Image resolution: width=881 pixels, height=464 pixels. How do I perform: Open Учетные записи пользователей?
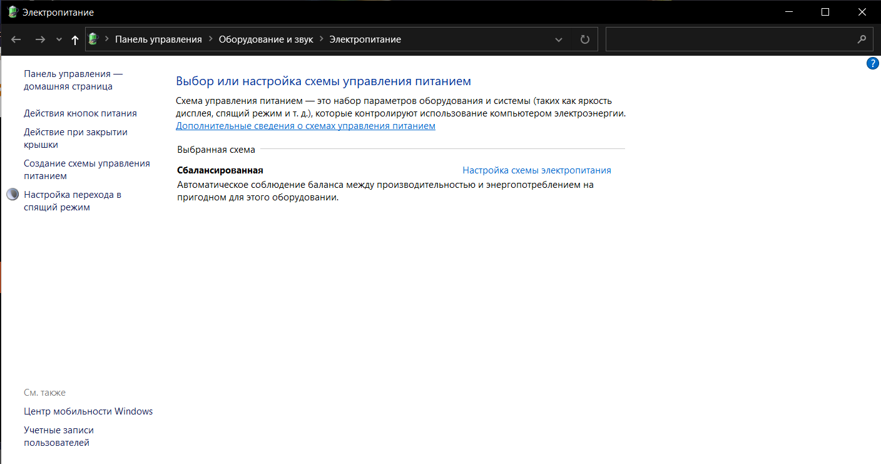(59, 436)
